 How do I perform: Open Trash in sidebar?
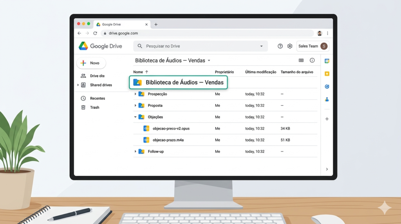pos(95,107)
